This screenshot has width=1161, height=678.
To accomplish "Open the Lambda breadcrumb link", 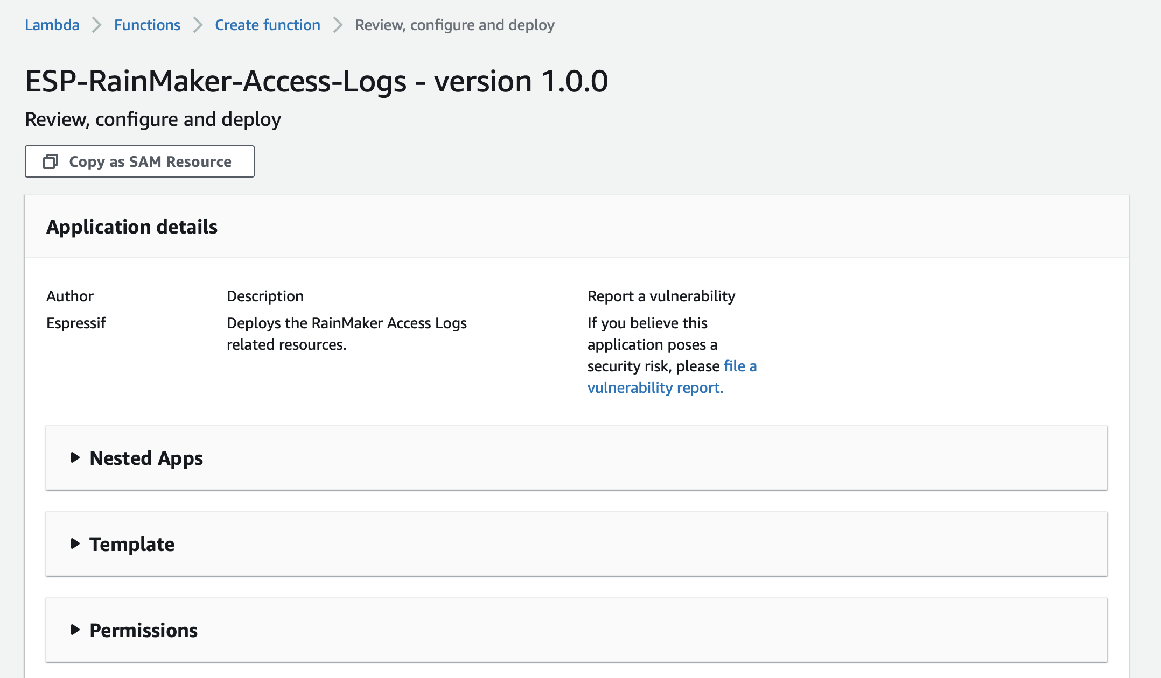I will (52, 25).
